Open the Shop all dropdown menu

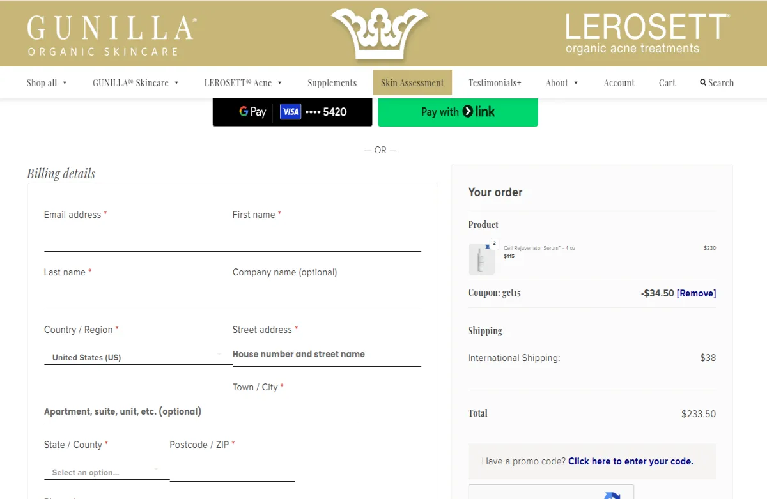click(x=47, y=82)
